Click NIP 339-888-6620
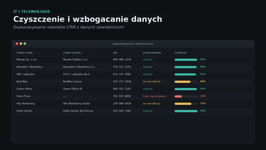This screenshot has height=150, width=266. tap(122, 103)
